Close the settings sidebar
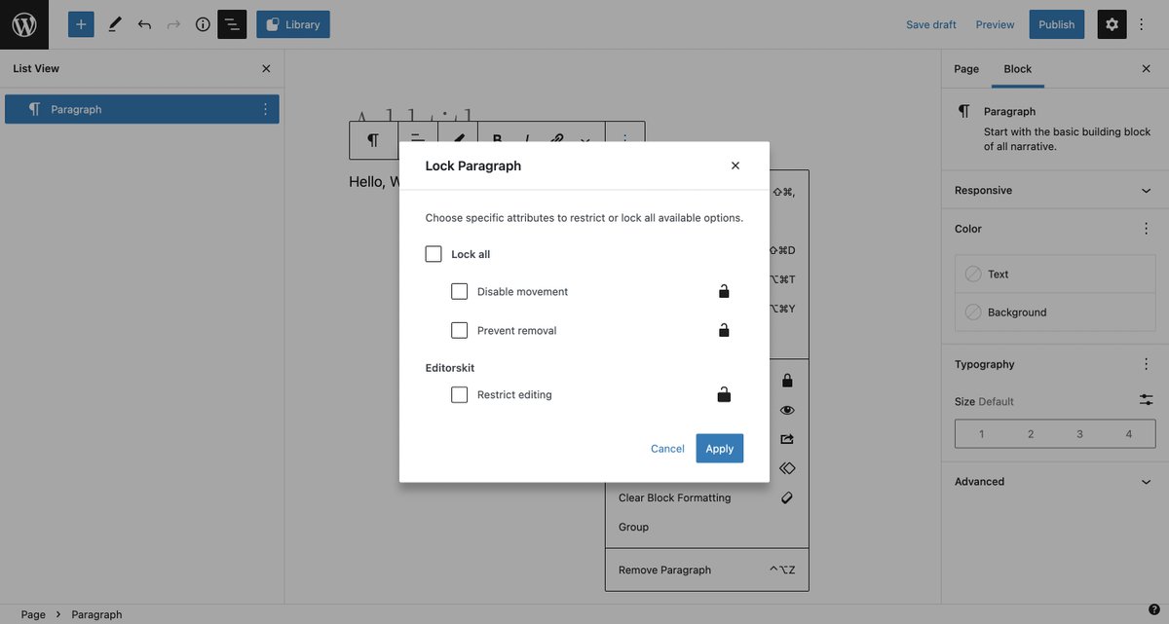This screenshot has height=624, width=1169. 1146,68
